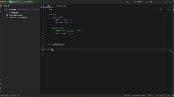Viewport: 174px width, 97px height.
Task: Click the 'Premium' string on line 10
Action: [70, 33]
